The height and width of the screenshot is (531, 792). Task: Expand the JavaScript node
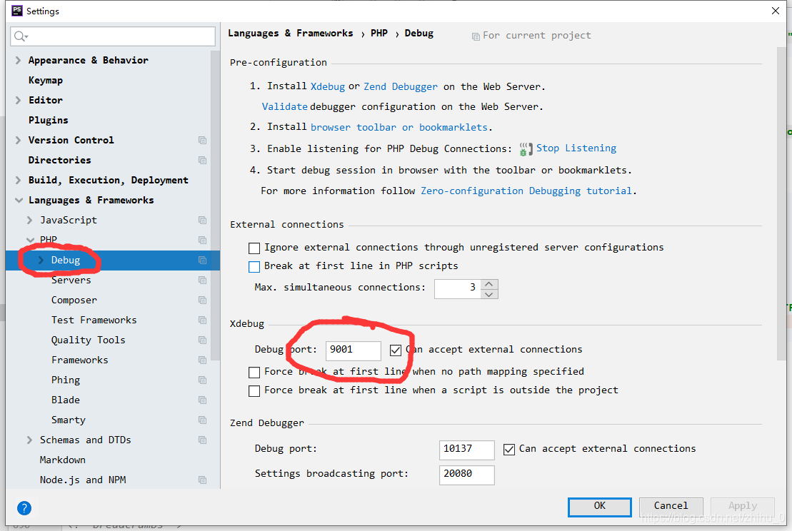[30, 220]
